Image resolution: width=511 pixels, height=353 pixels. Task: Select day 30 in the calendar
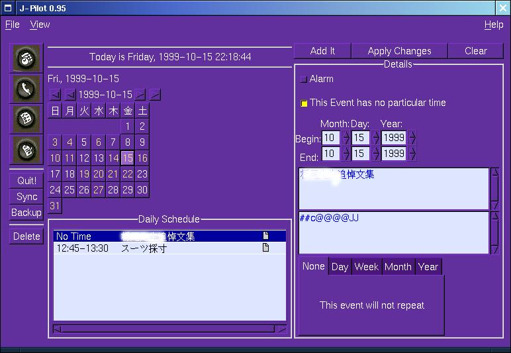tap(142, 189)
